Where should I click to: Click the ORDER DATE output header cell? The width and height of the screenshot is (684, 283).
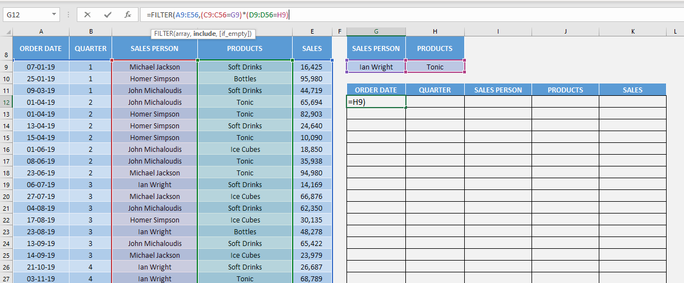point(376,90)
